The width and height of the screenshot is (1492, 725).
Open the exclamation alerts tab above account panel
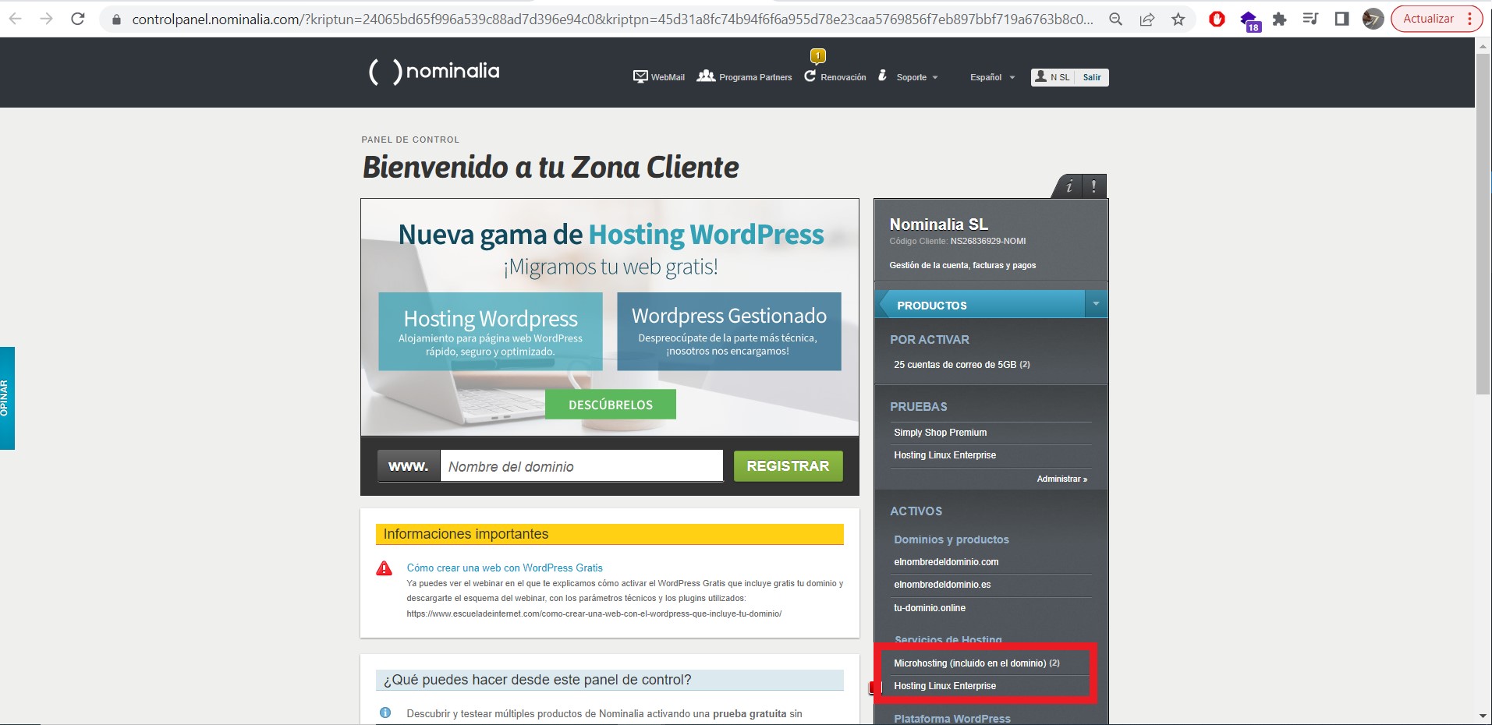click(x=1093, y=186)
